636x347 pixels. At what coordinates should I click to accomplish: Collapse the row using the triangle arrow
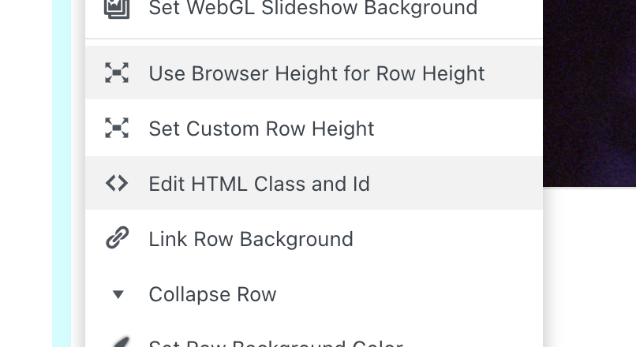[118, 294]
